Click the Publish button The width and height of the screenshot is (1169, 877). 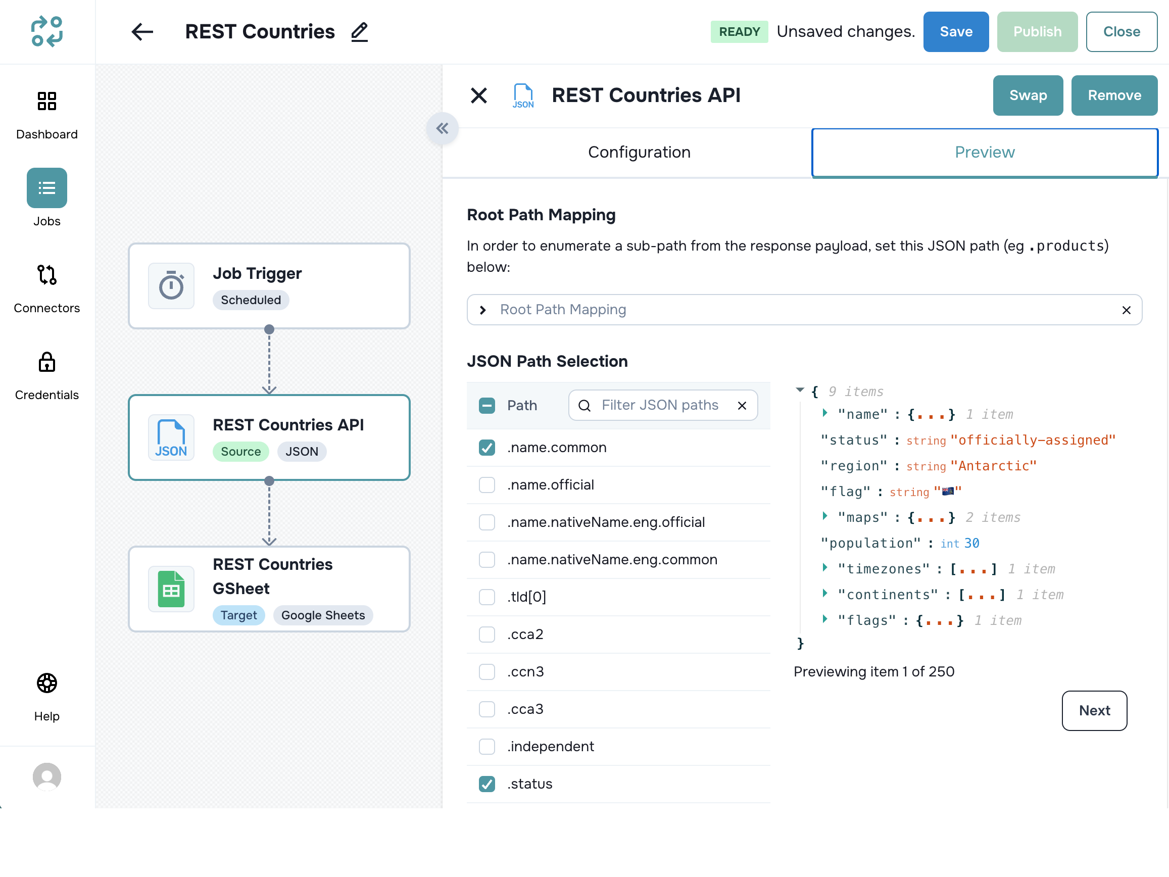(1037, 32)
